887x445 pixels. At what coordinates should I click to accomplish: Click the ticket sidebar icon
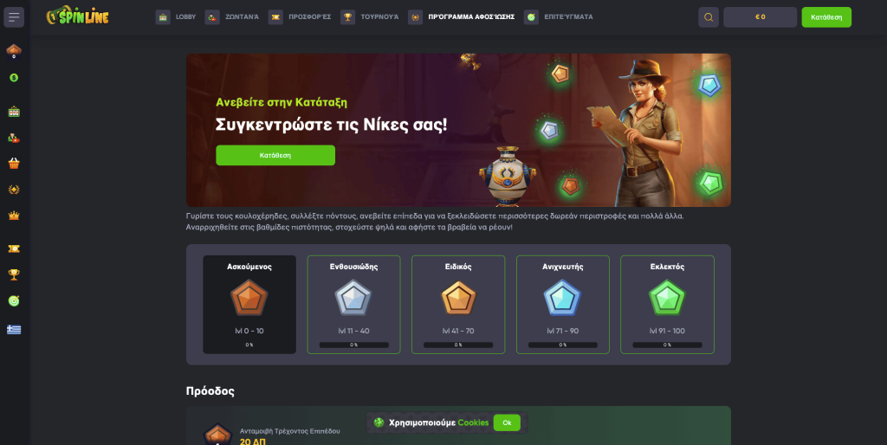14,248
